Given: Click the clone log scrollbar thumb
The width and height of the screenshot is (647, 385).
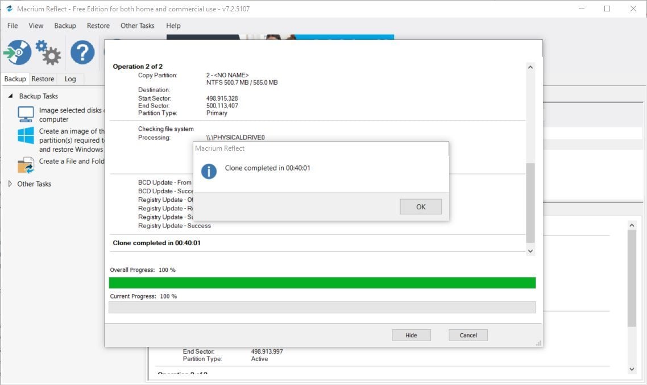Looking at the screenshot, I should click(530, 202).
